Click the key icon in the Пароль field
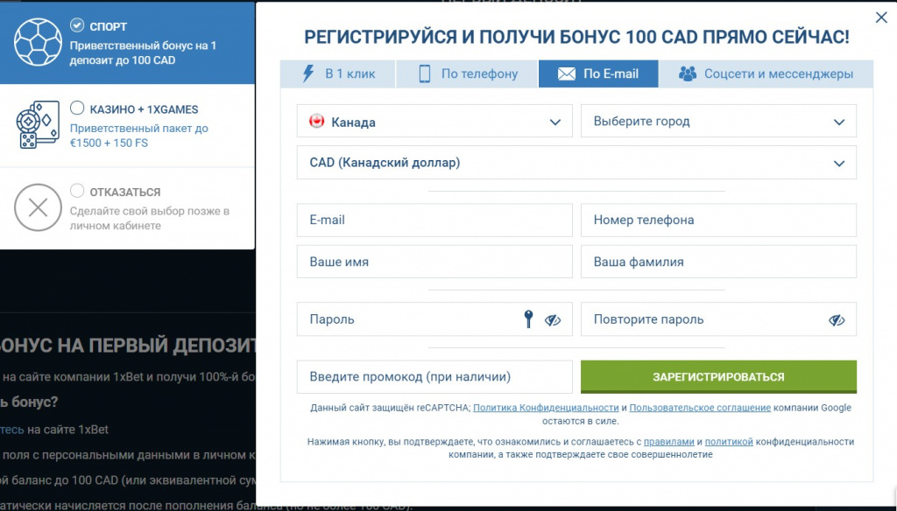Screen dimensions: 897x511 point(528,319)
